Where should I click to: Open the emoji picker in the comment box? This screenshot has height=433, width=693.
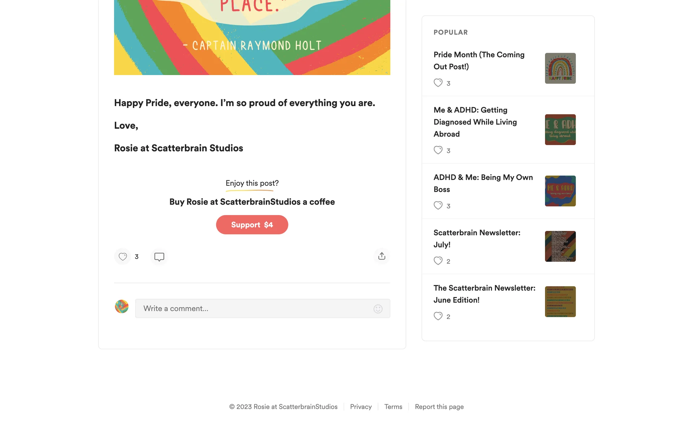[x=378, y=309]
